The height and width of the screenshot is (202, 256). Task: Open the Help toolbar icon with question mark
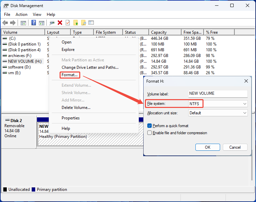tap(34, 23)
